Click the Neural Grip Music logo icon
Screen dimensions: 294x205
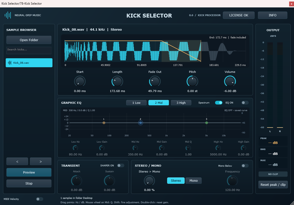pos(8,15)
